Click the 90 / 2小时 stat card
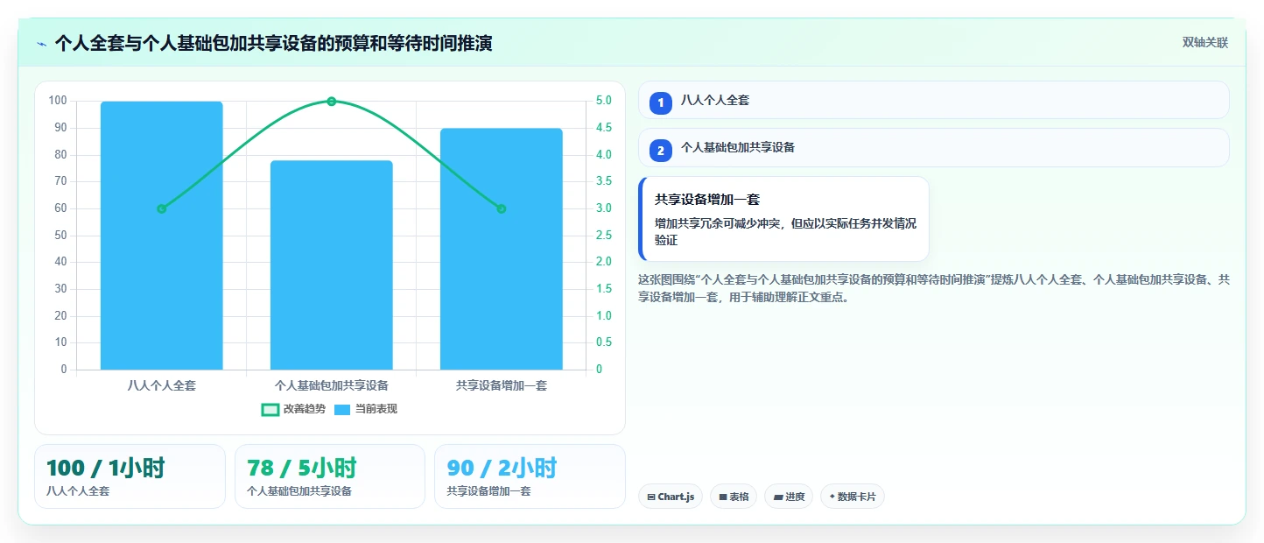 coord(530,476)
